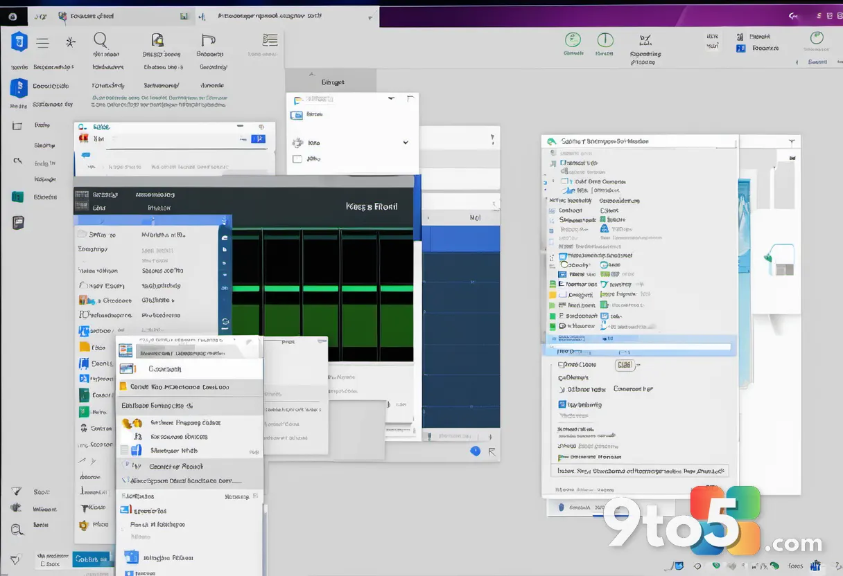The image size is (843, 576).
Task: Click the blue button at bottom-left corner
Action: [x=92, y=559]
